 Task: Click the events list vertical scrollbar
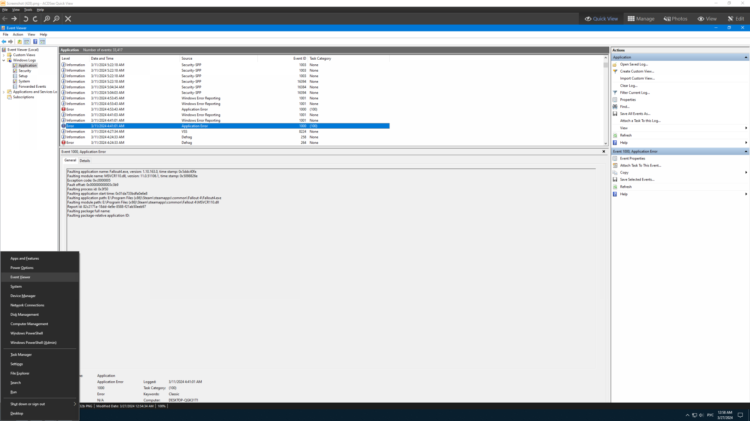(x=605, y=101)
